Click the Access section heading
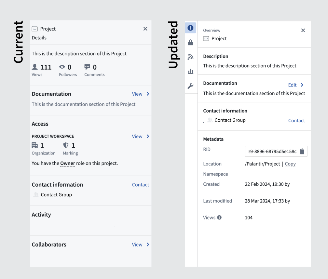This screenshot has height=279, width=328. 40,124
